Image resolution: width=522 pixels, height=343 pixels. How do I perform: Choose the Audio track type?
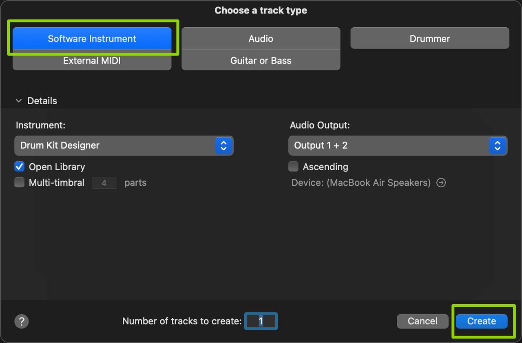click(261, 39)
